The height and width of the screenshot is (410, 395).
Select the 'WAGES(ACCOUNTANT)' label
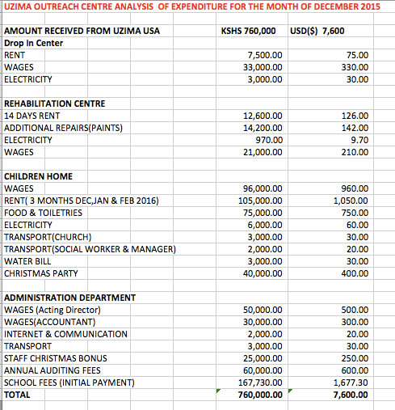pyautogui.click(x=50, y=322)
